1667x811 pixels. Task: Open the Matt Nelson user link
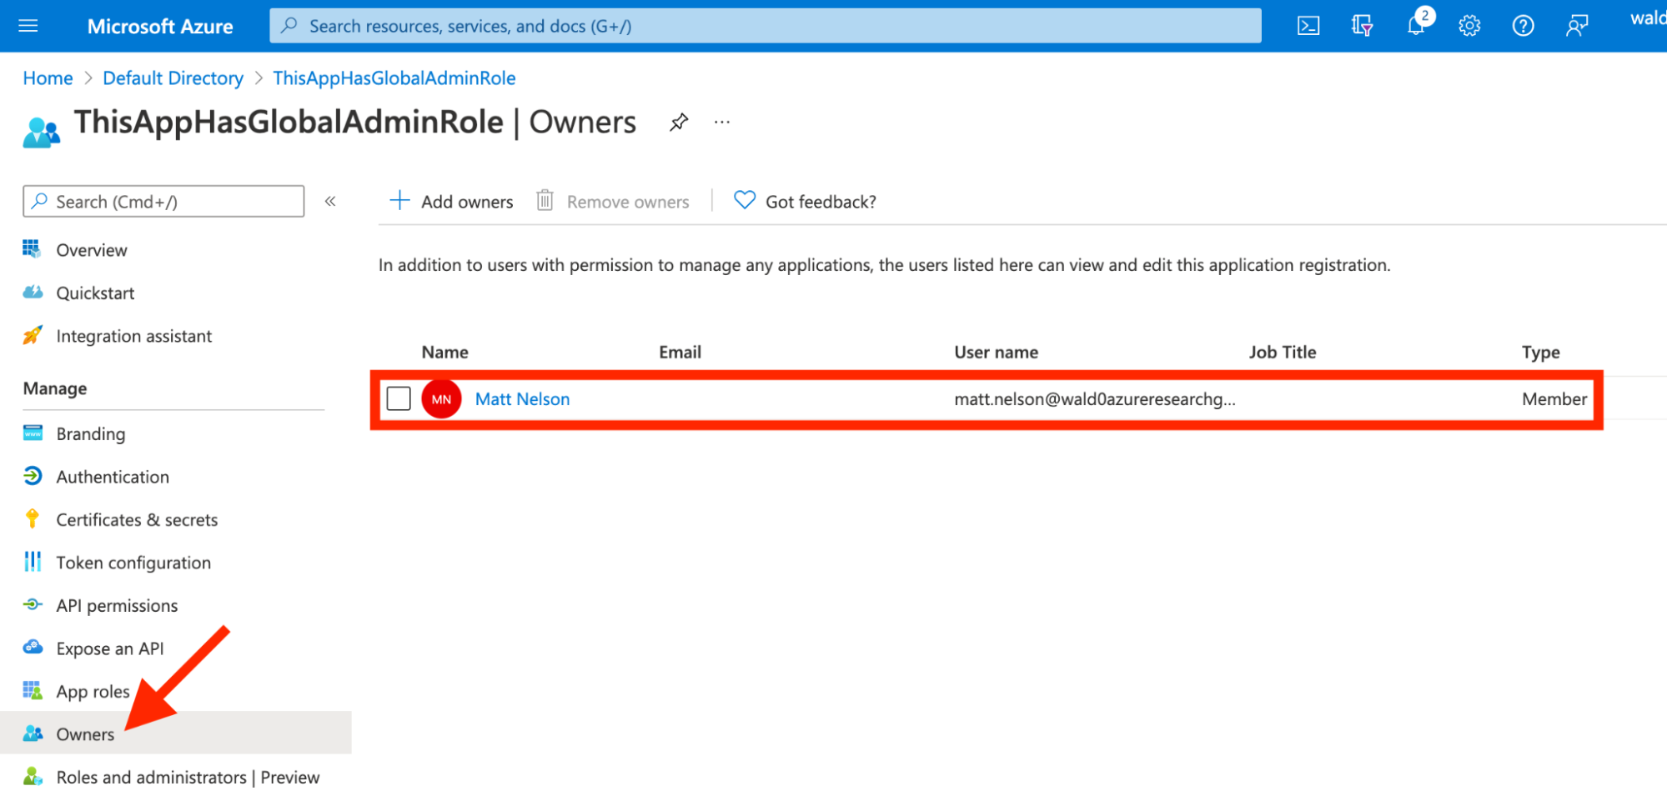pos(522,399)
